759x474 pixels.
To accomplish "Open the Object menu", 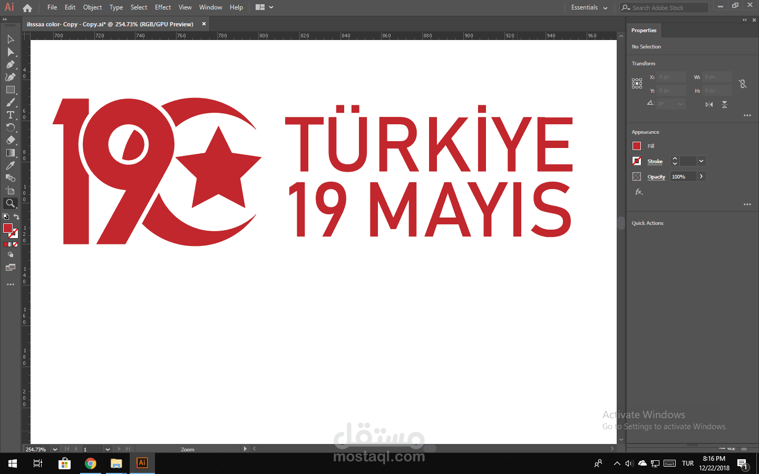I will pyautogui.click(x=93, y=7).
